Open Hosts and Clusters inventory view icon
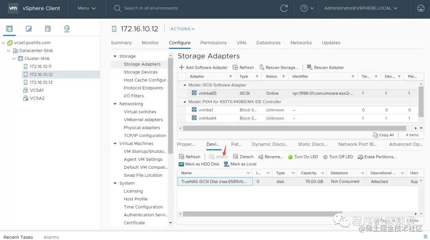Screen dimensions: 430x240 (9, 29)
